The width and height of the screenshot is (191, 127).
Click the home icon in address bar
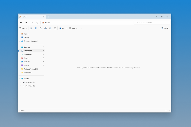coord(43,23)
